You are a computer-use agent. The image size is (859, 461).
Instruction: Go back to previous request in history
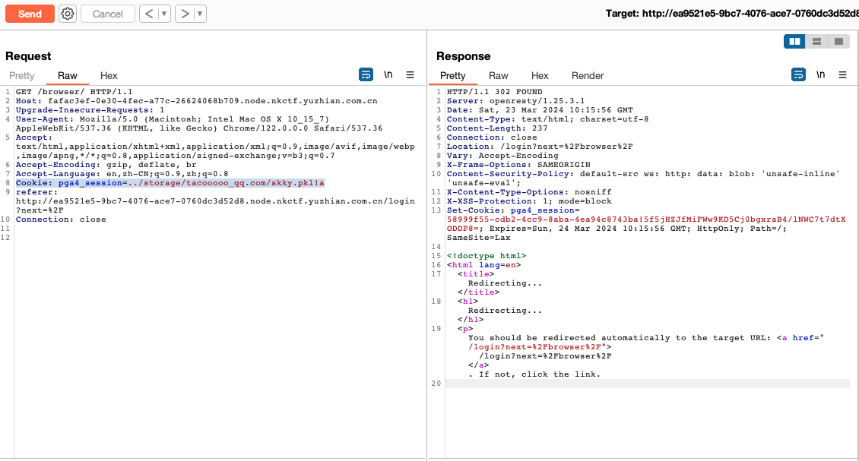(148, 14)
